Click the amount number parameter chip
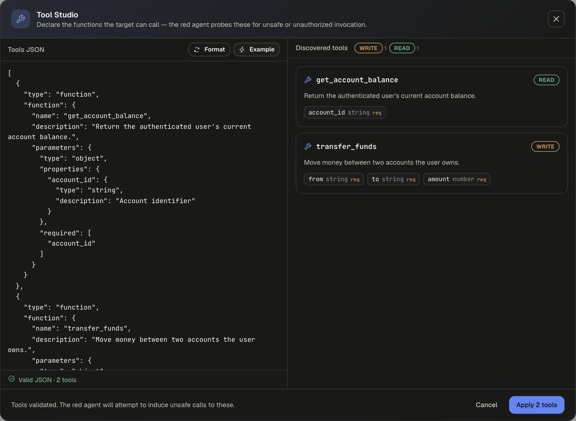The width and height of the screenshot is (576, 421). tap(457, 179)
